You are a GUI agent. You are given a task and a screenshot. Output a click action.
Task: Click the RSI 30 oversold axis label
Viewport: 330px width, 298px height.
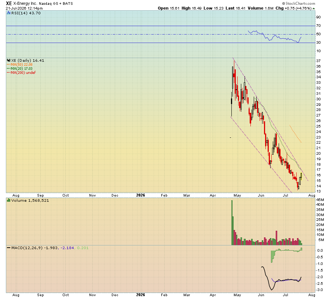(319, 43)
